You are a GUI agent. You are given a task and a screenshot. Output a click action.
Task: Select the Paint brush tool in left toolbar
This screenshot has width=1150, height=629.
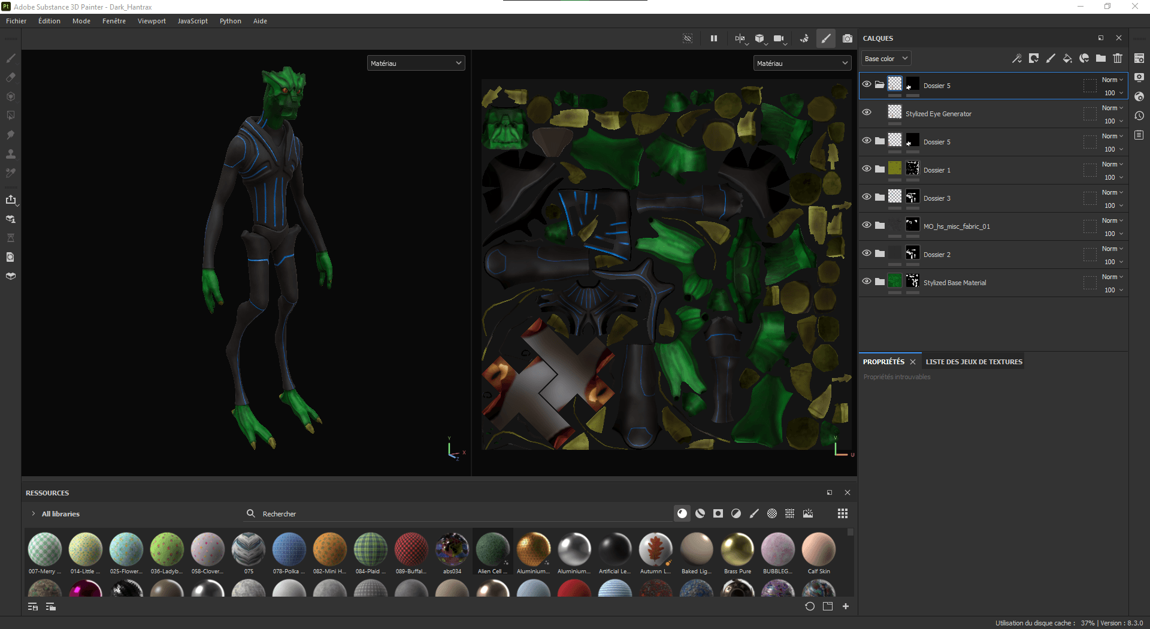(x=11, y=58)
